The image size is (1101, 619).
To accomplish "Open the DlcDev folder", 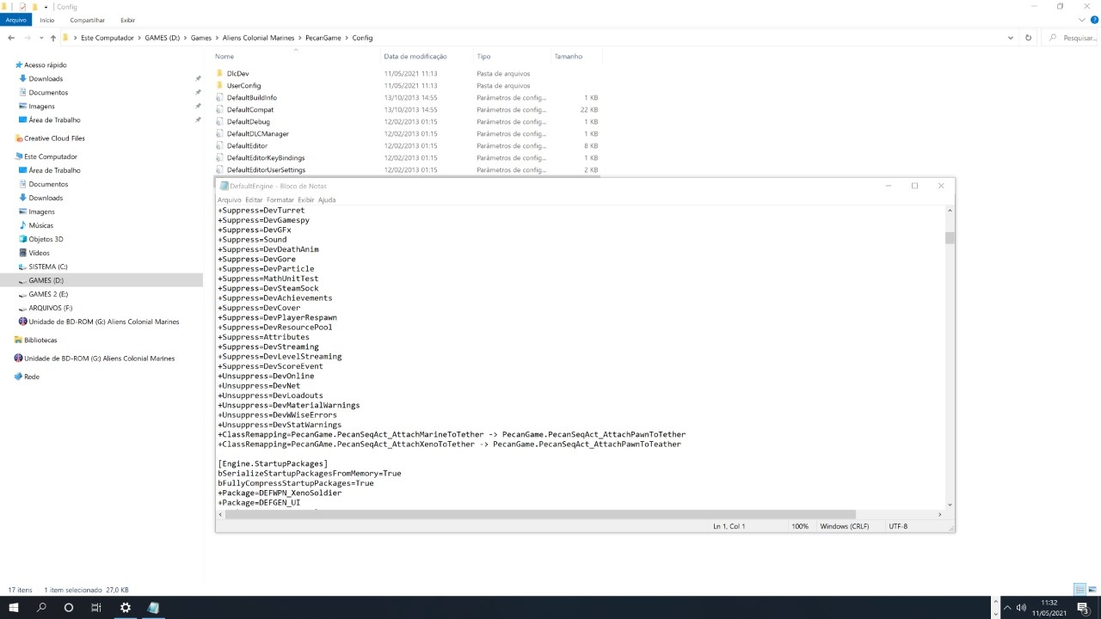I will coord(237,74).
